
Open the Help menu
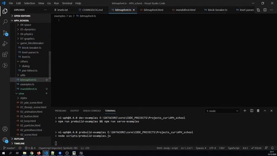click(78, 3)
